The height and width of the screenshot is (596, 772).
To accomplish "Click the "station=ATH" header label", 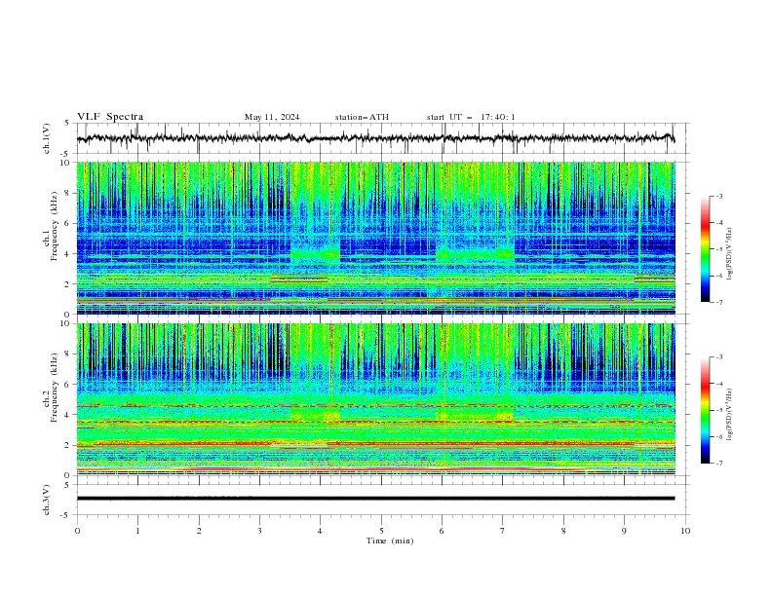I will pyautogui.click(x=362, y=117).
